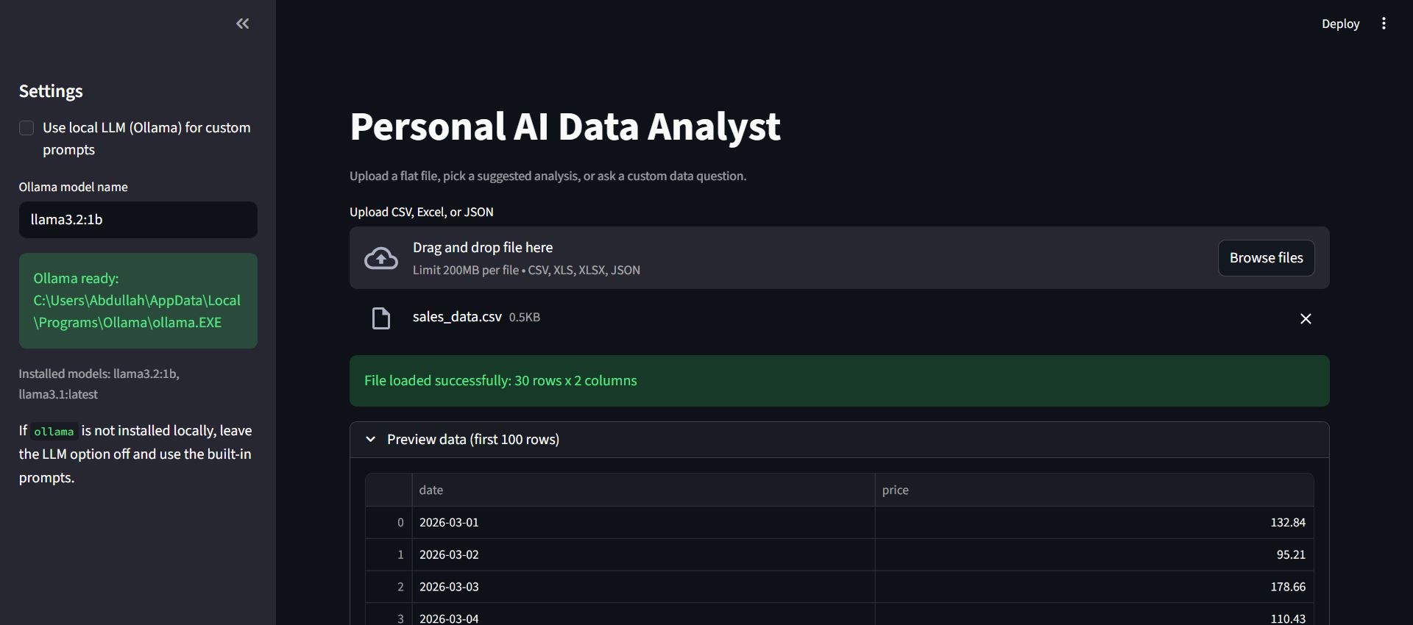Enable 'Use local LLM (Ollama)' checkbox
Screen dimensions: 1413x625
click(26, 127)
